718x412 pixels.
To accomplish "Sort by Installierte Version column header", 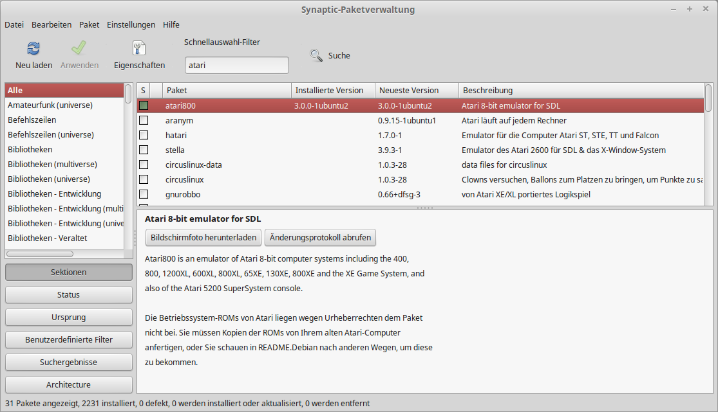I will (x=334, y=91).
